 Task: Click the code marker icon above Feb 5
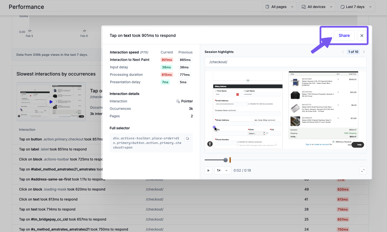[30, 31]
